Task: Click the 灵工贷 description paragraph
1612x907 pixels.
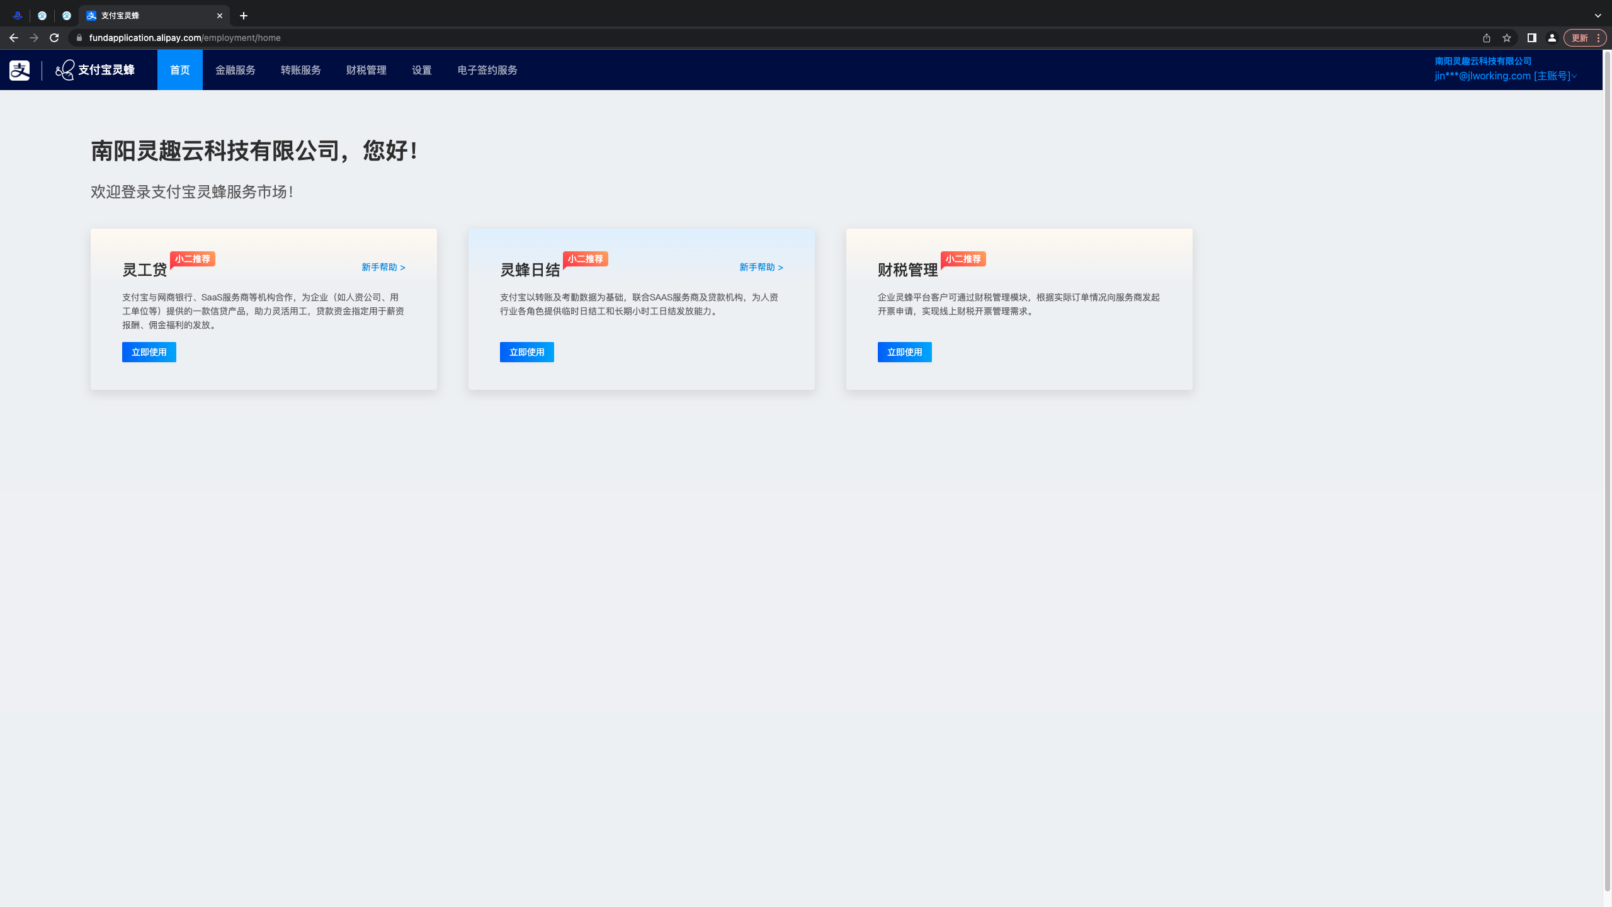Action: point(263,311)
